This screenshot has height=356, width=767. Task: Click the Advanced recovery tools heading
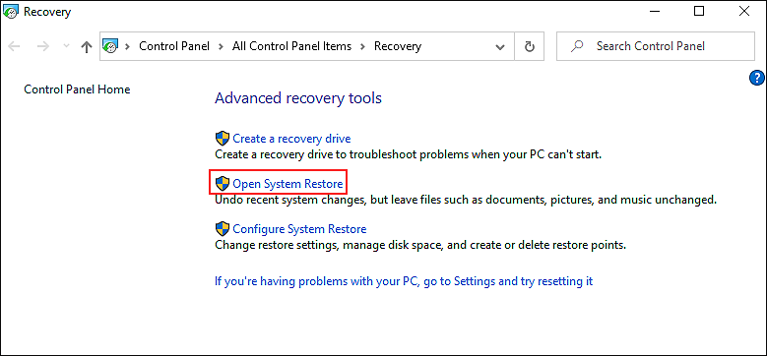click(x=298, y=98)
